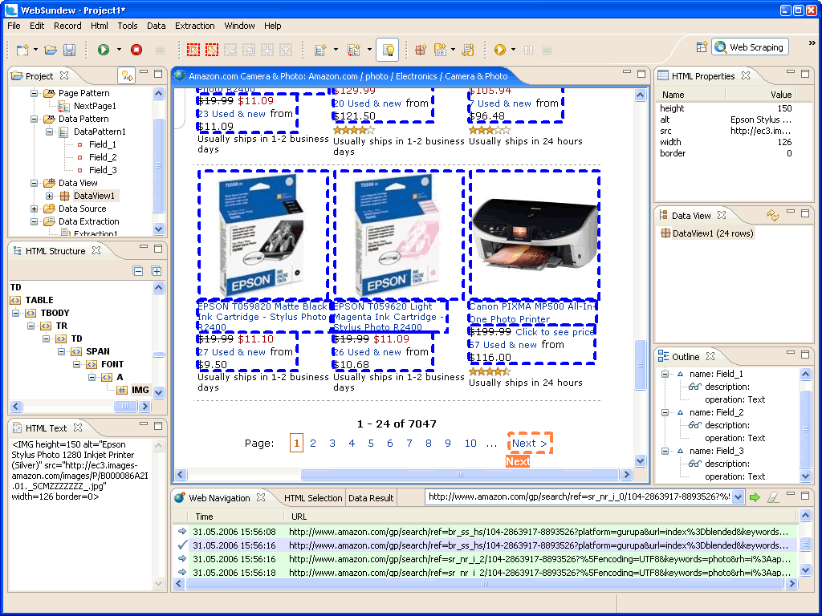The image size is (822, 616).
Task: Click the new data pattern toolbar icon
Action: [x=320, y=50]
